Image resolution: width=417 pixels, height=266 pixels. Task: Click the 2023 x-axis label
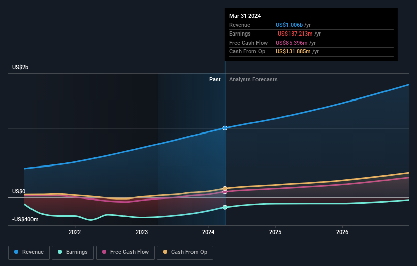pyautogui.click(x=142, y=232)
